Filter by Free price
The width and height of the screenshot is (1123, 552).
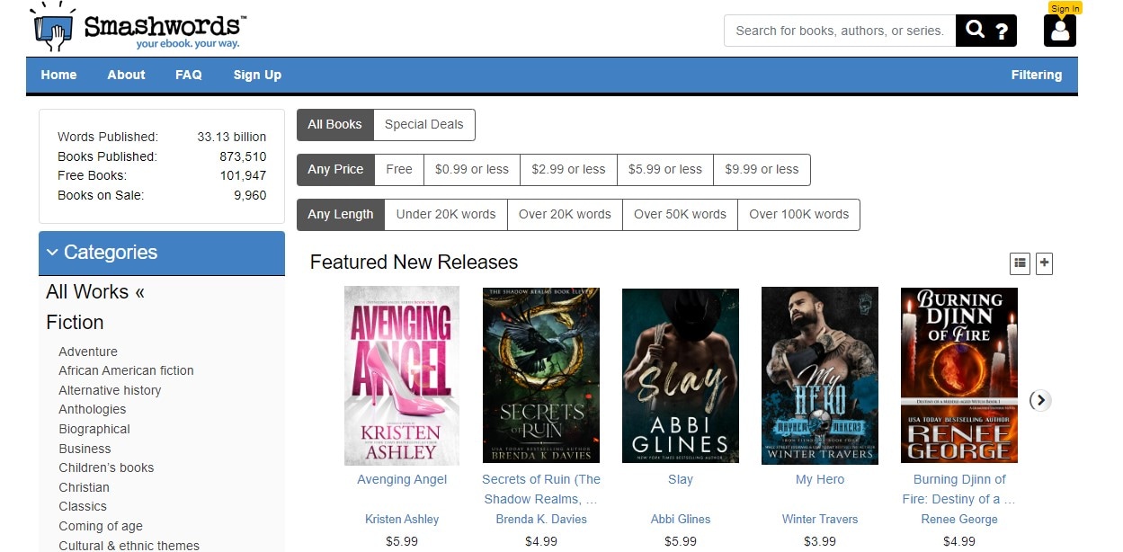tap(399, 169)
